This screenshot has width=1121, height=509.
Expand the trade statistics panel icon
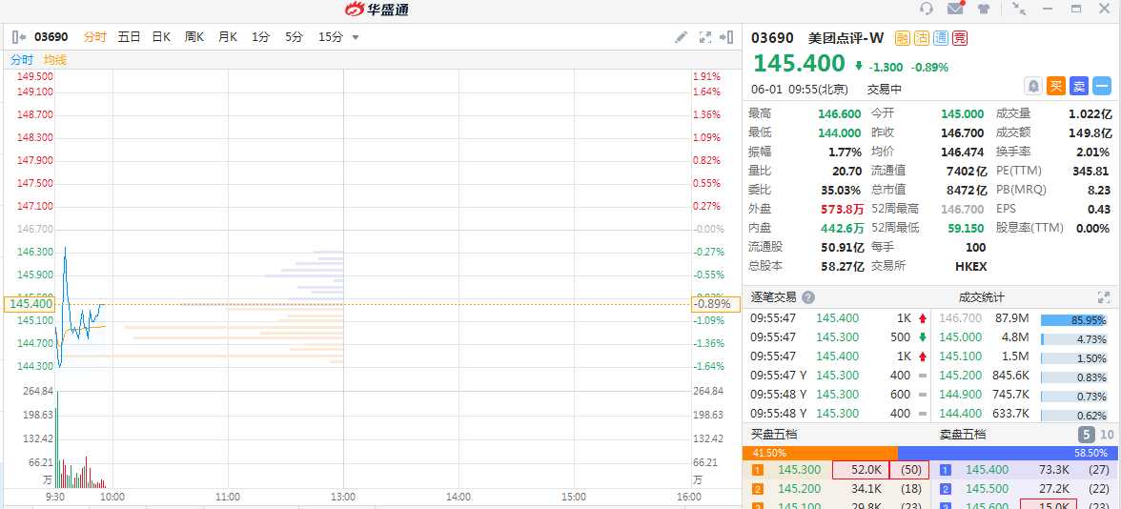(x=1103, y=297)
